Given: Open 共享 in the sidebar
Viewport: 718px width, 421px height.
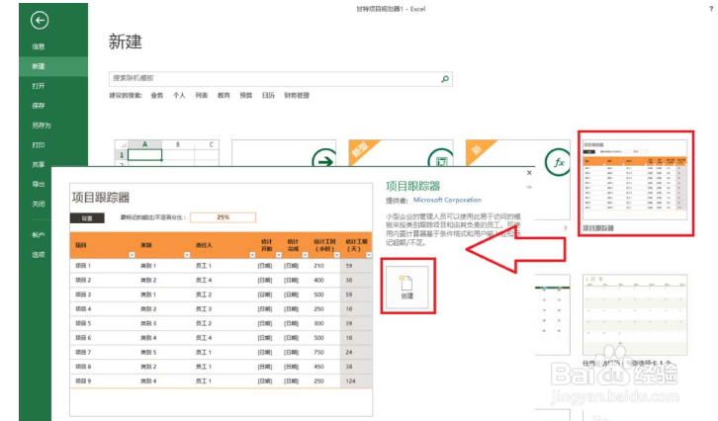Looking at the screenshot, I should pyautogui.click(x=39, y=164).
